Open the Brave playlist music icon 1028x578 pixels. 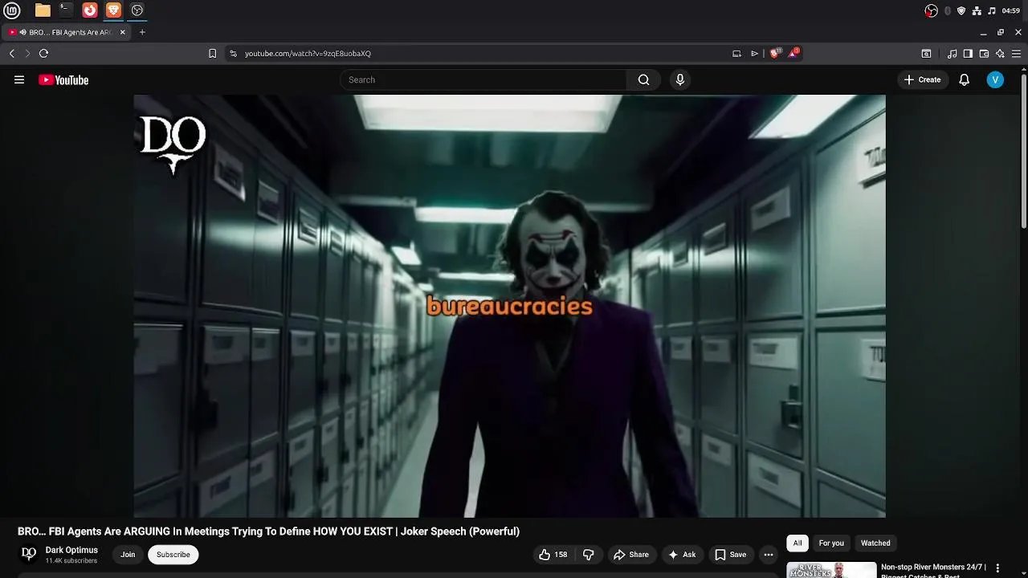point(952,53)
